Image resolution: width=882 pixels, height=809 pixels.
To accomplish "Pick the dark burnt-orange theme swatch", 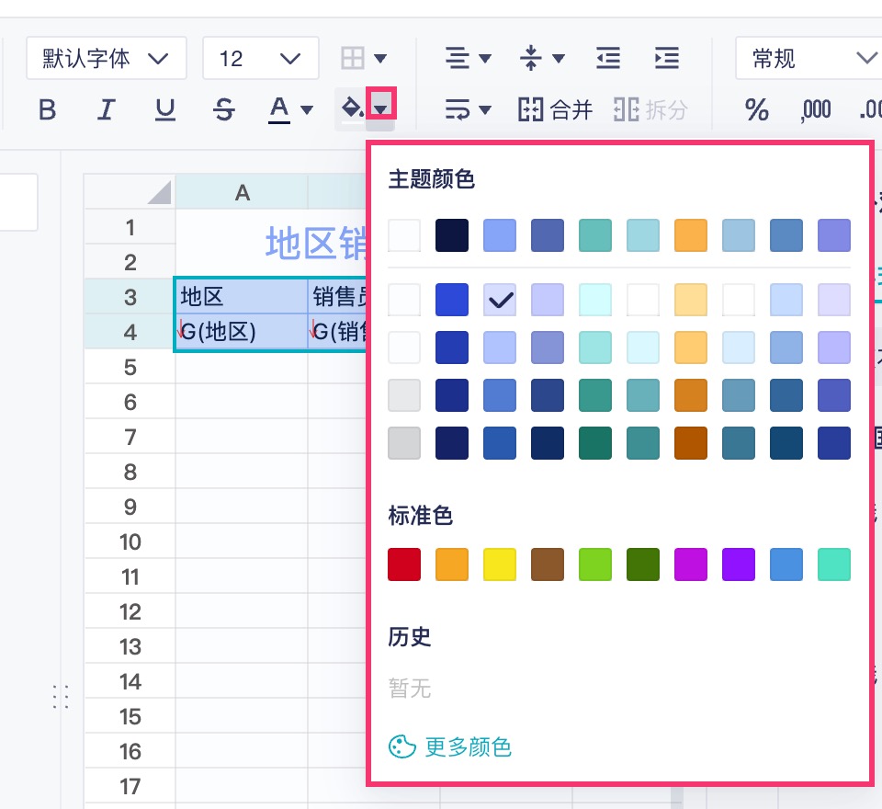I will tap(691, 443).
